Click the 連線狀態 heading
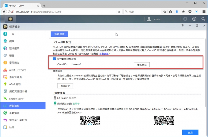 [60, 93]
